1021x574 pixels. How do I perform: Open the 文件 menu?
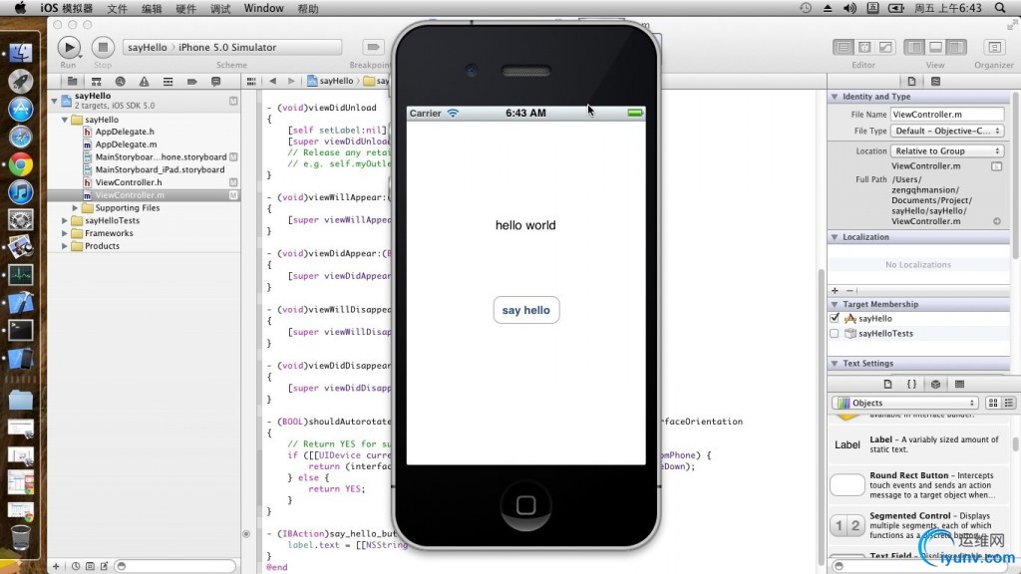(x=118, y=8)
